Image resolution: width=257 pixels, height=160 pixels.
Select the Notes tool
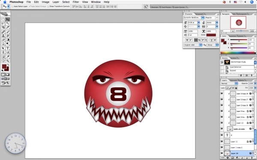[x=3, y=57]
